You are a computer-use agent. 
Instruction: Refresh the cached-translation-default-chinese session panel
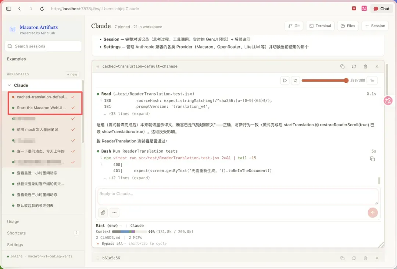pos(354,67)
